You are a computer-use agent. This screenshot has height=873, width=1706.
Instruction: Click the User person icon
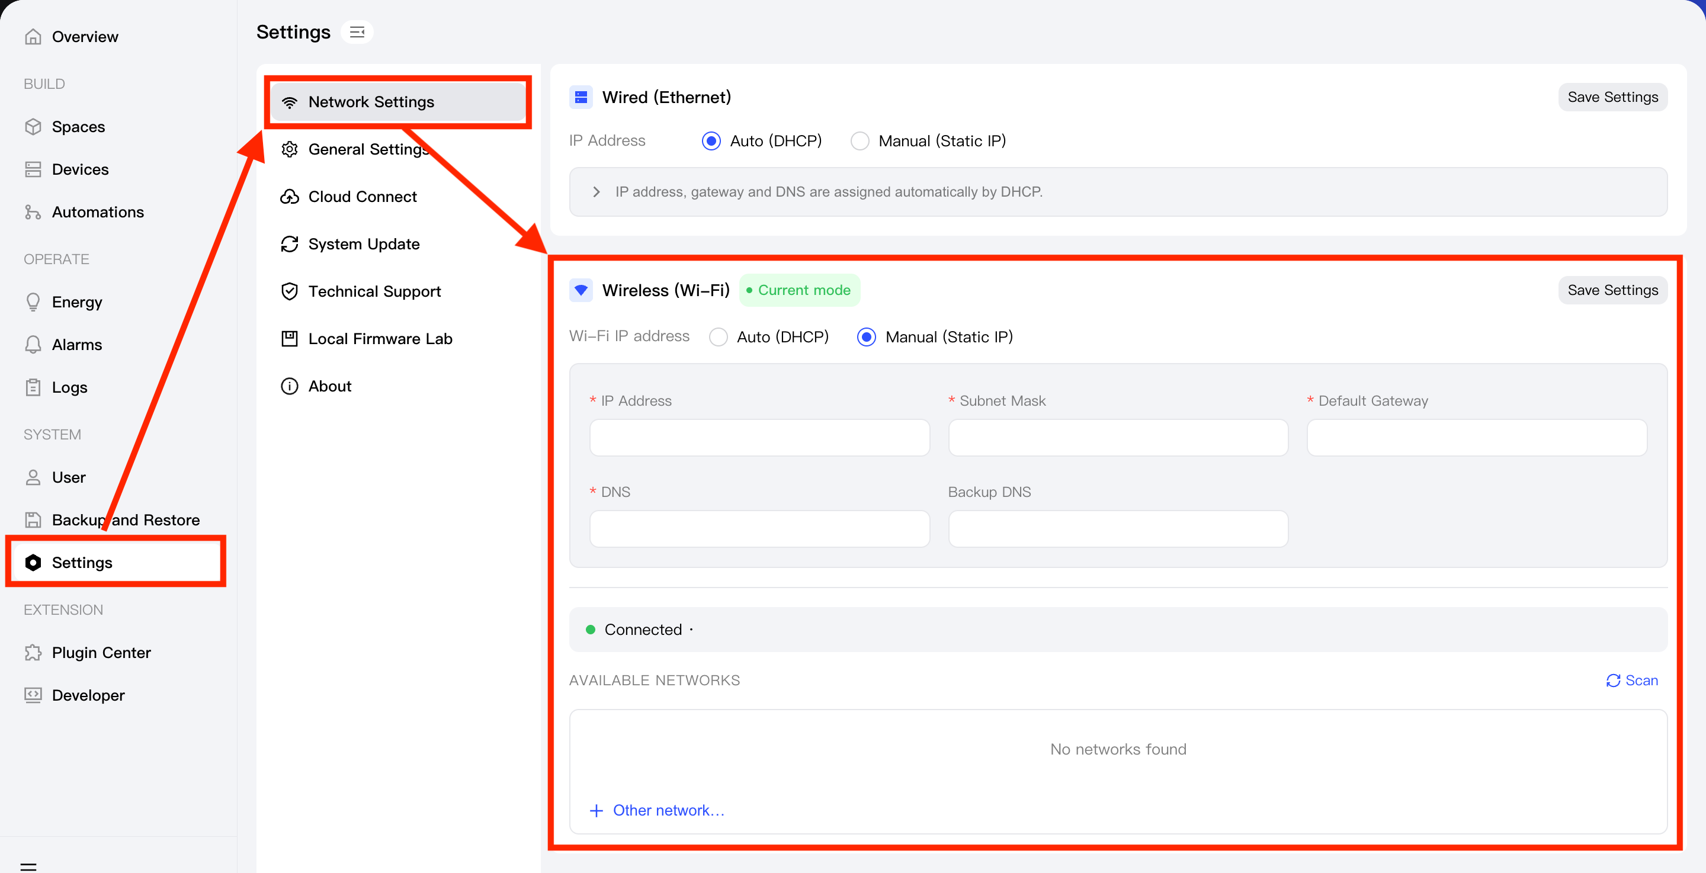[33, 477]
